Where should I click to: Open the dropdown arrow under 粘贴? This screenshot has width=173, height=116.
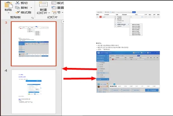coord(8,13)
